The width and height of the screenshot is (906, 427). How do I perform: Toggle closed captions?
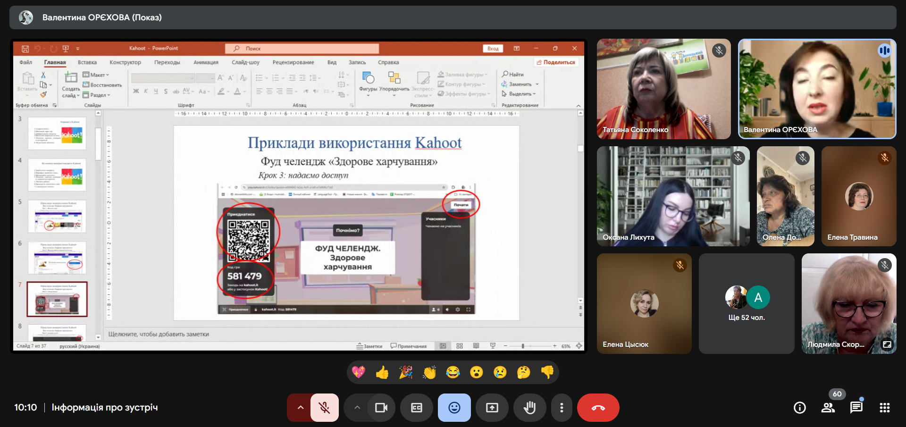point(416,408)
